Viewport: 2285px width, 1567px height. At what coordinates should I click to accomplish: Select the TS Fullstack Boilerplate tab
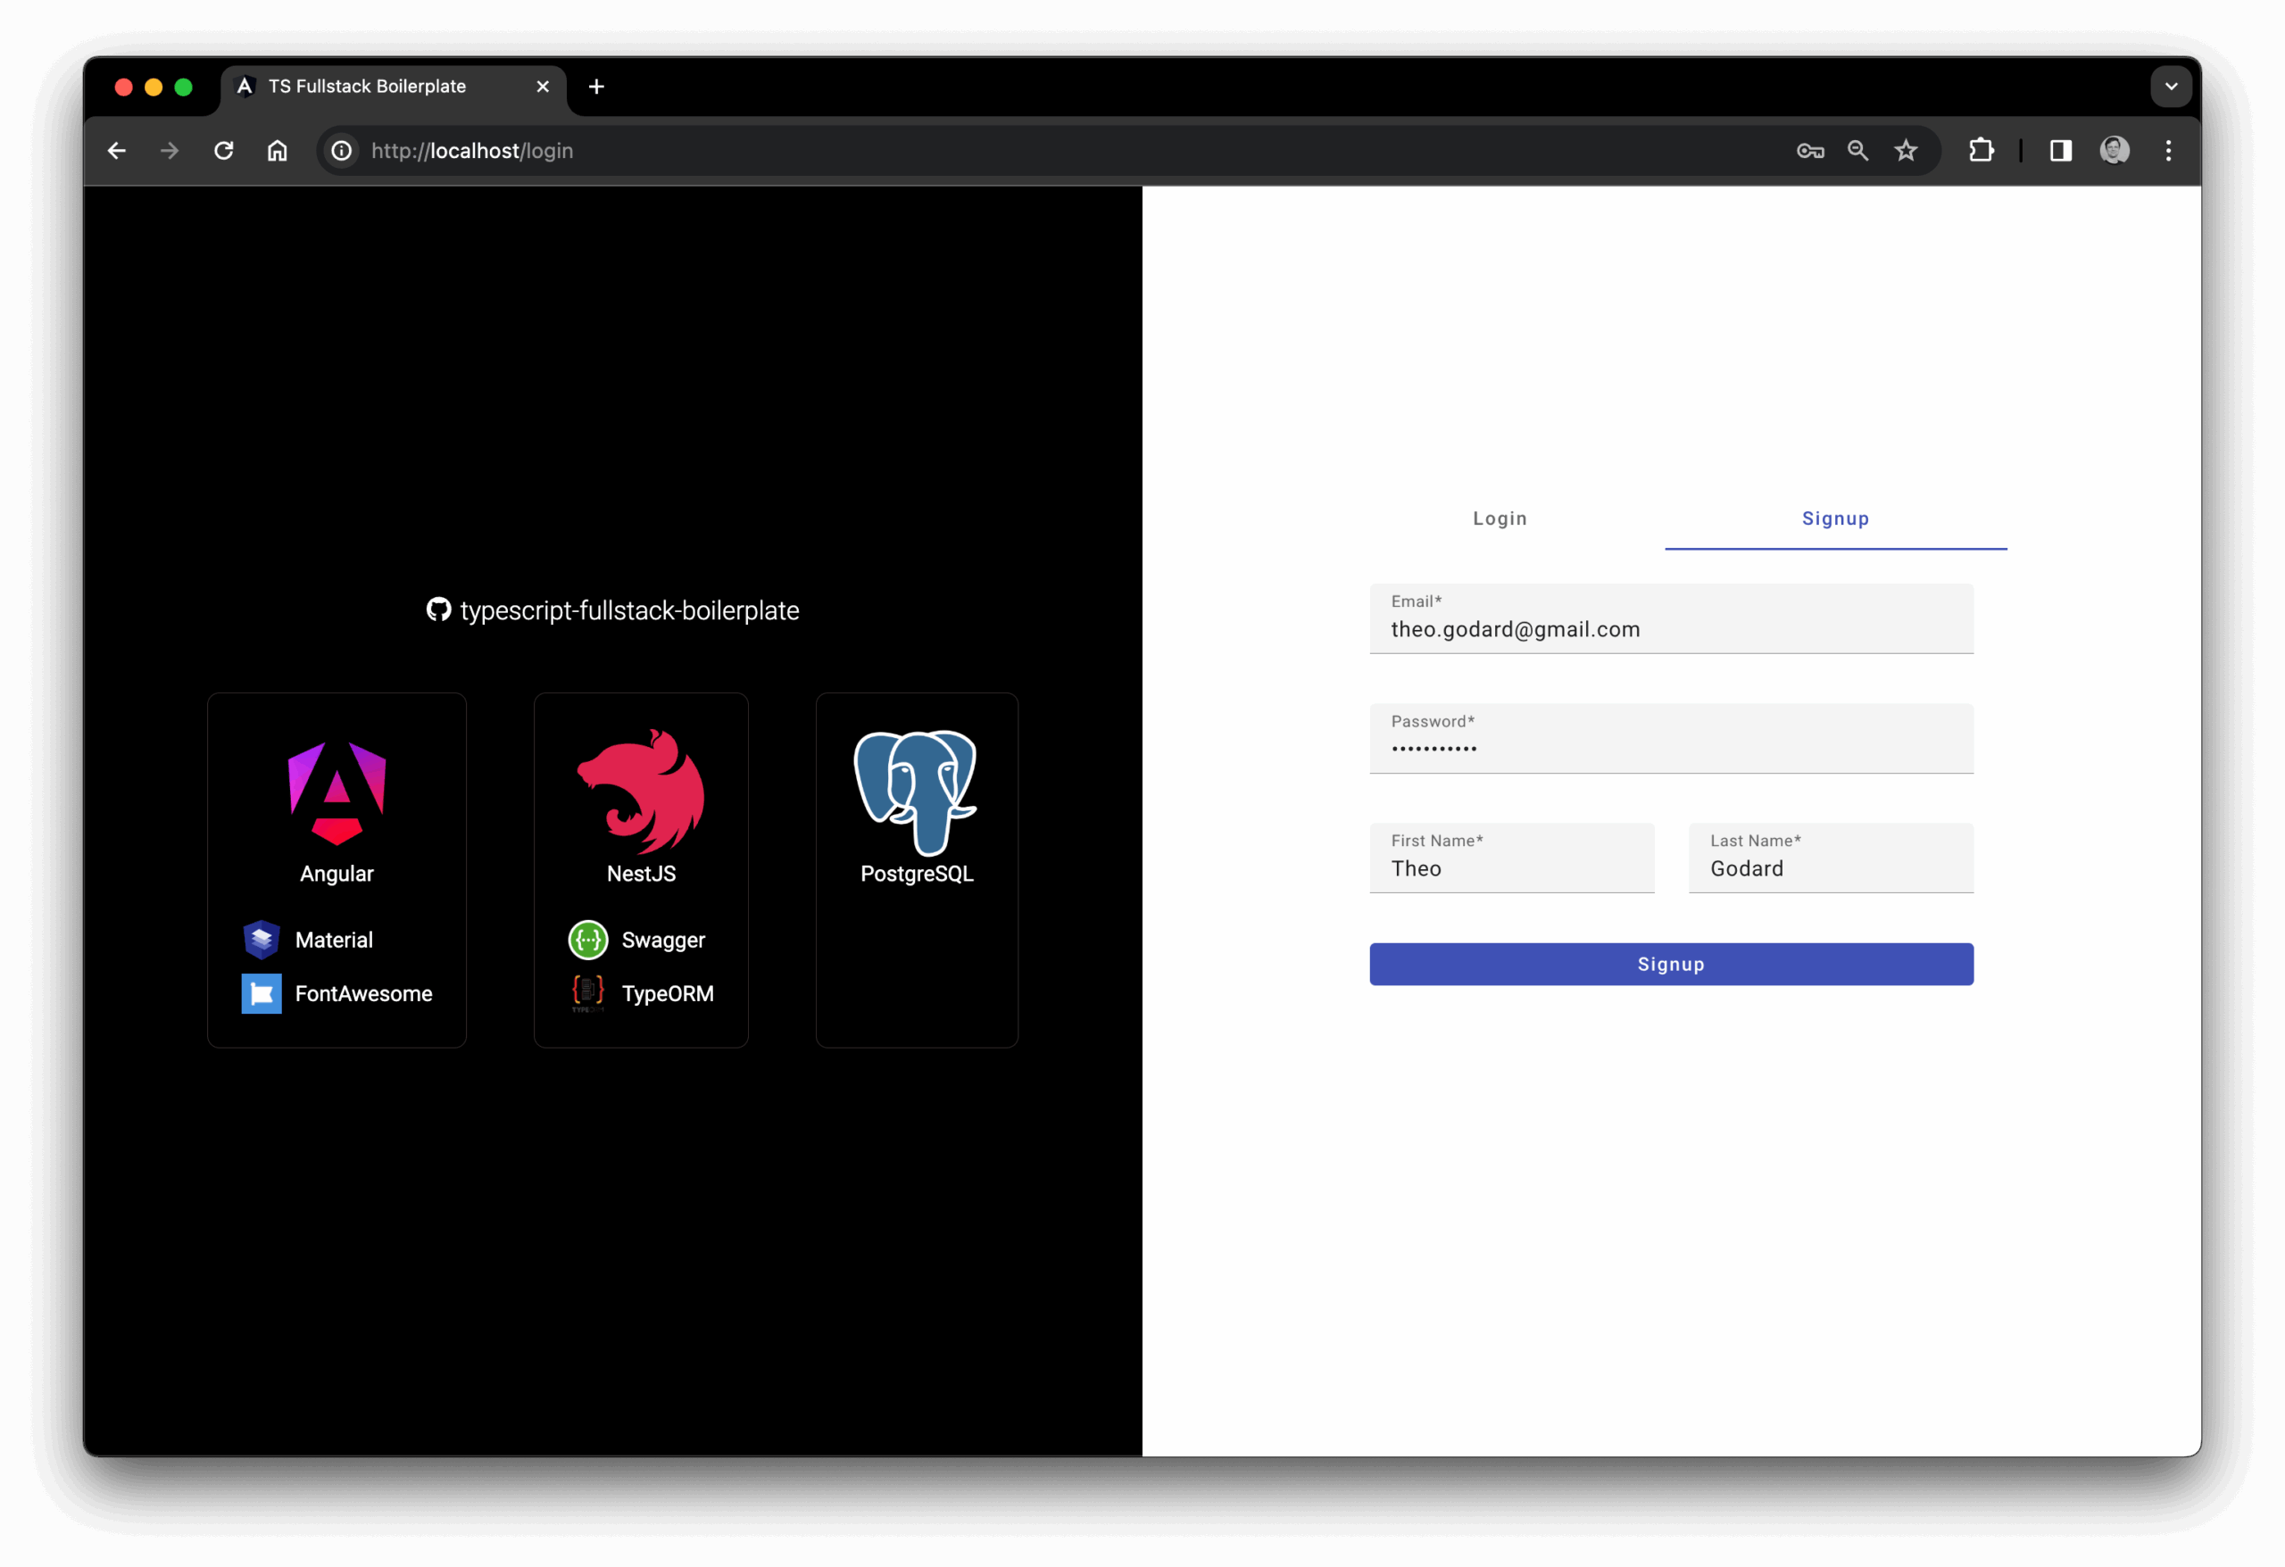click(x=395, y=87)
